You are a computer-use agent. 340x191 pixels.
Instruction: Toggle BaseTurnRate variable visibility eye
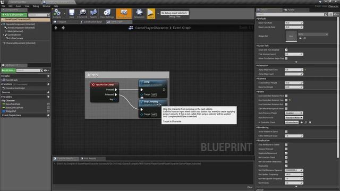click(48, 104)
